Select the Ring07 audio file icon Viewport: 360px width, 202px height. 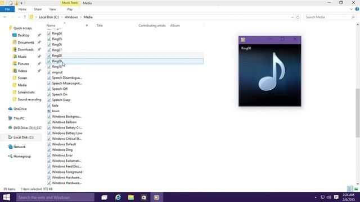pyautogui.click(x=49, y=50)
